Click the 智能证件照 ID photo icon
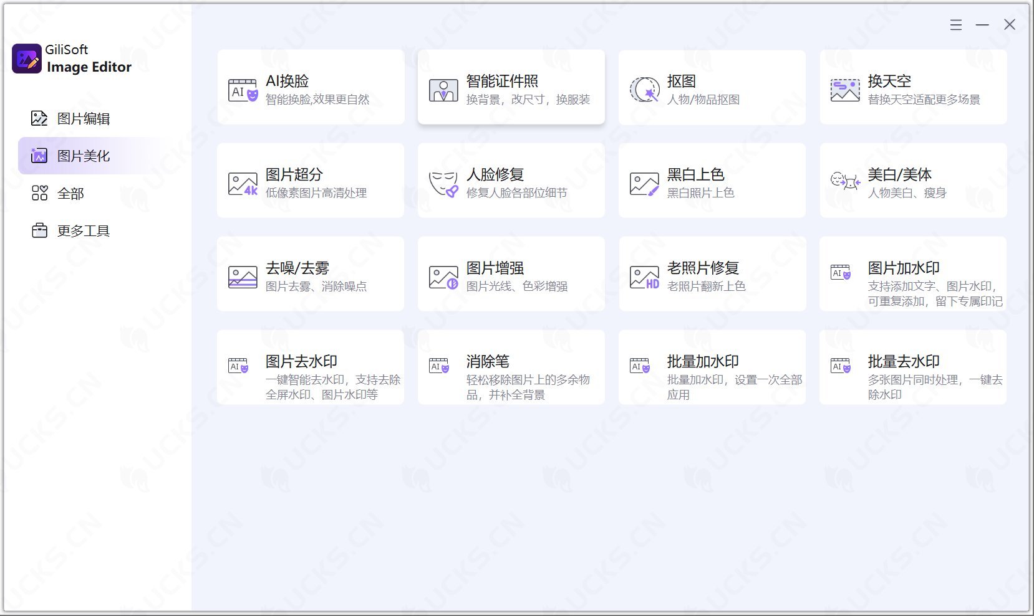 (443, 90)
